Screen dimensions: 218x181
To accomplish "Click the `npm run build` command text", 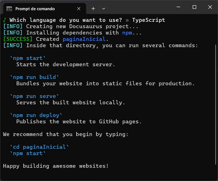I will (x=34, y=77).
